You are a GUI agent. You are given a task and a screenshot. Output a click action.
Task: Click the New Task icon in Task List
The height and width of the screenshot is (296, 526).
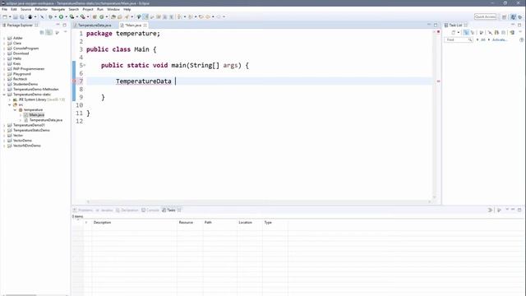[x=453, y=32]
